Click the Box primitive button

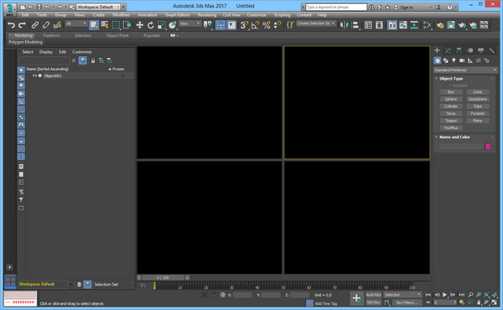pos(451,92)
